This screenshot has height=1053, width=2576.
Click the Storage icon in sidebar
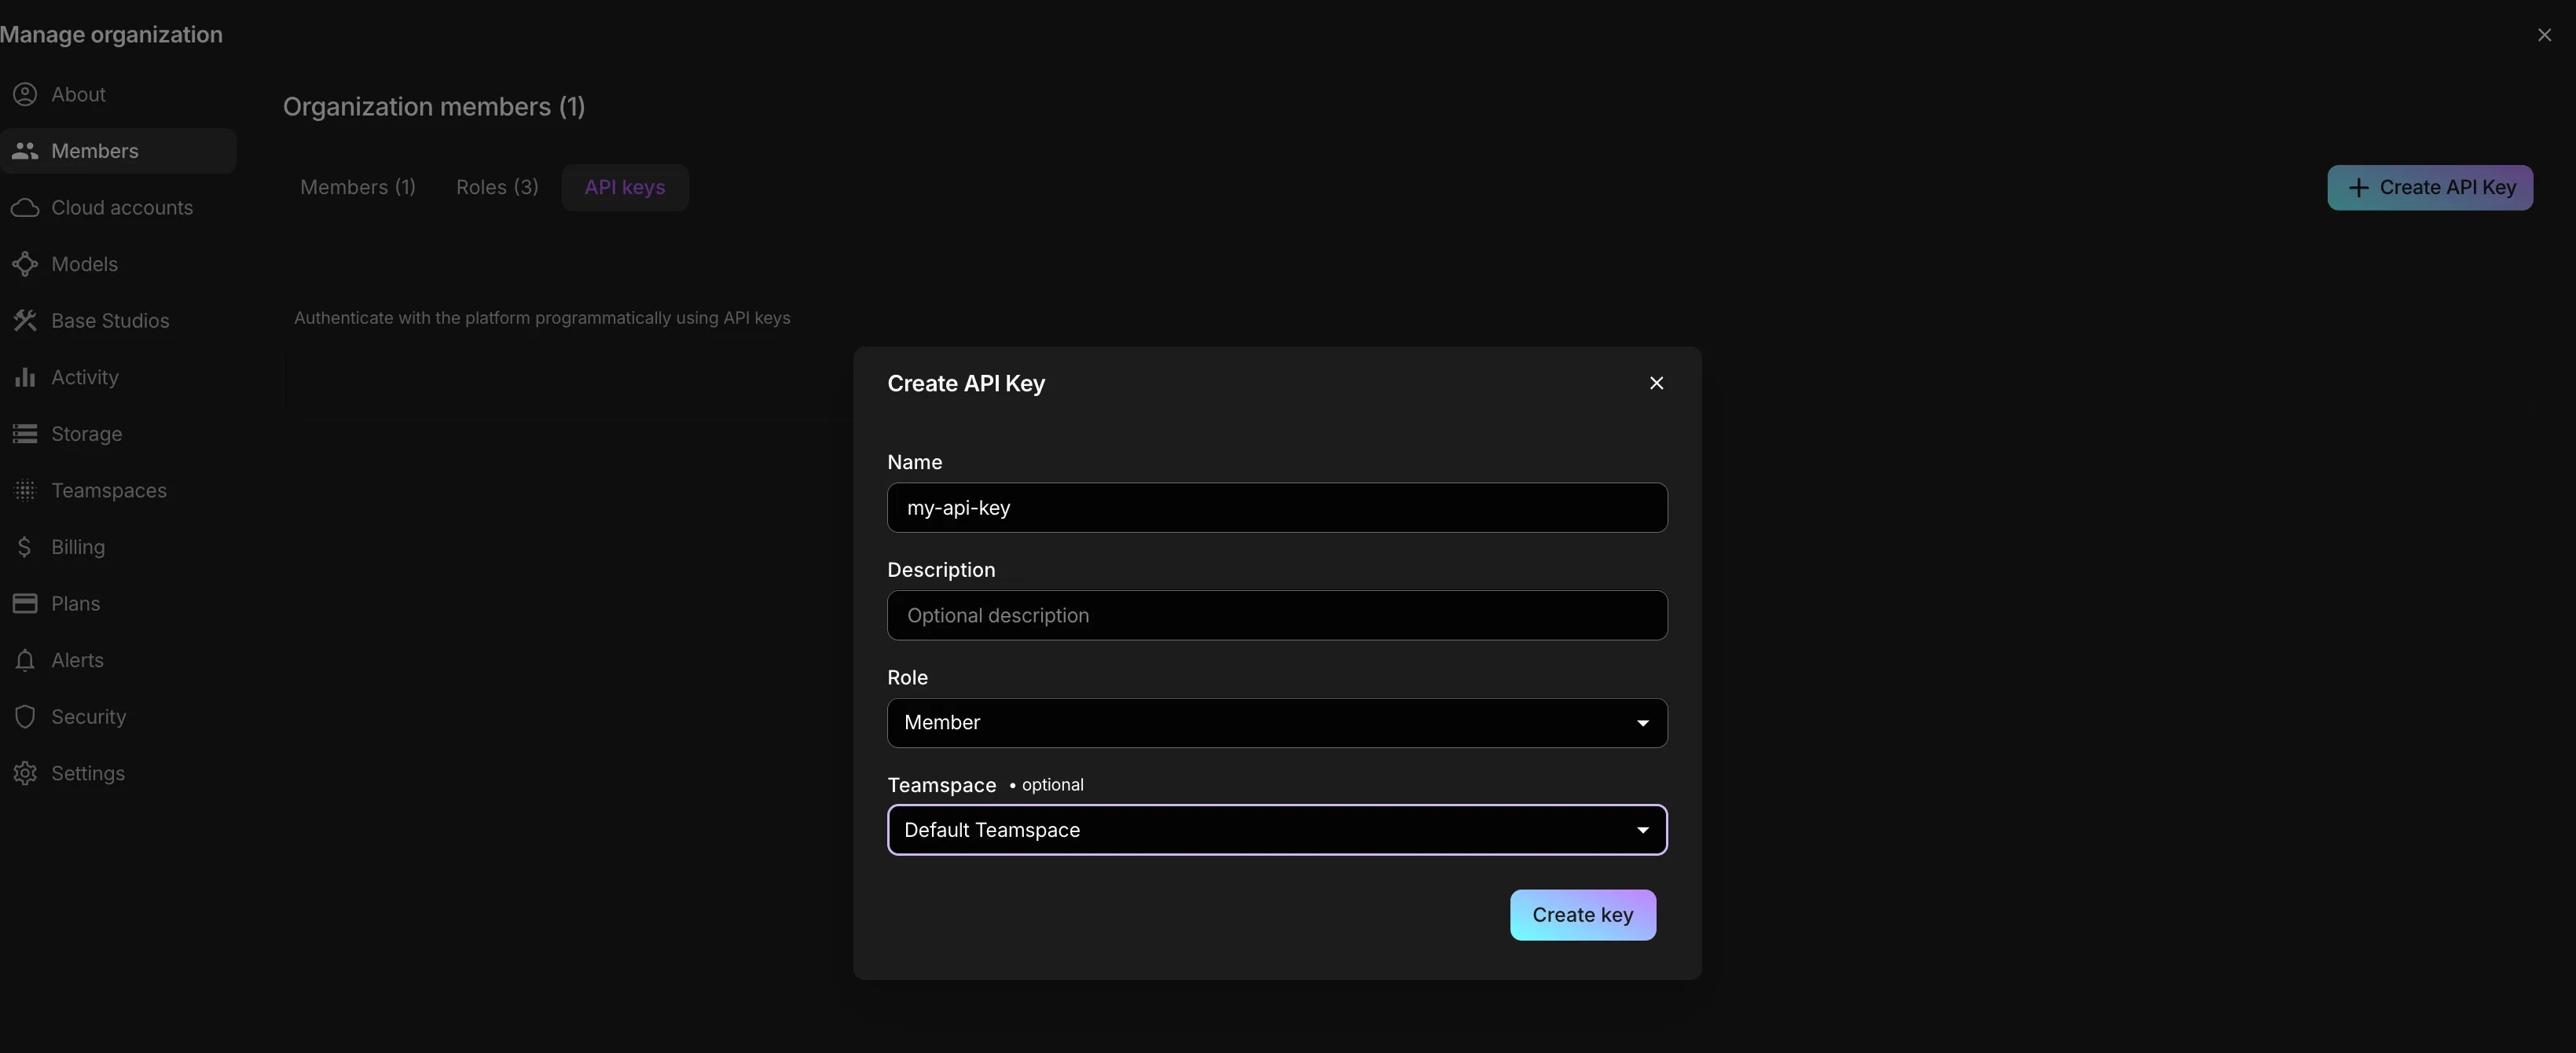[25, 434]
